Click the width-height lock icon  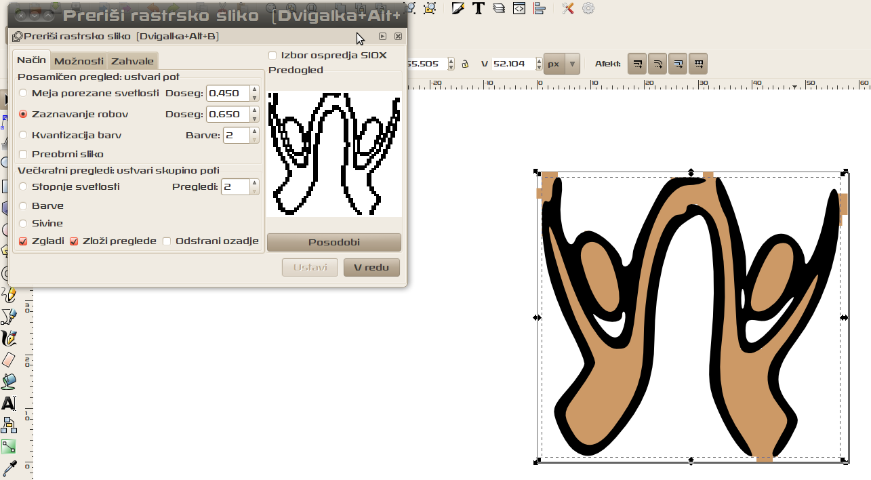pyautogui.click(x=465, y=64)
